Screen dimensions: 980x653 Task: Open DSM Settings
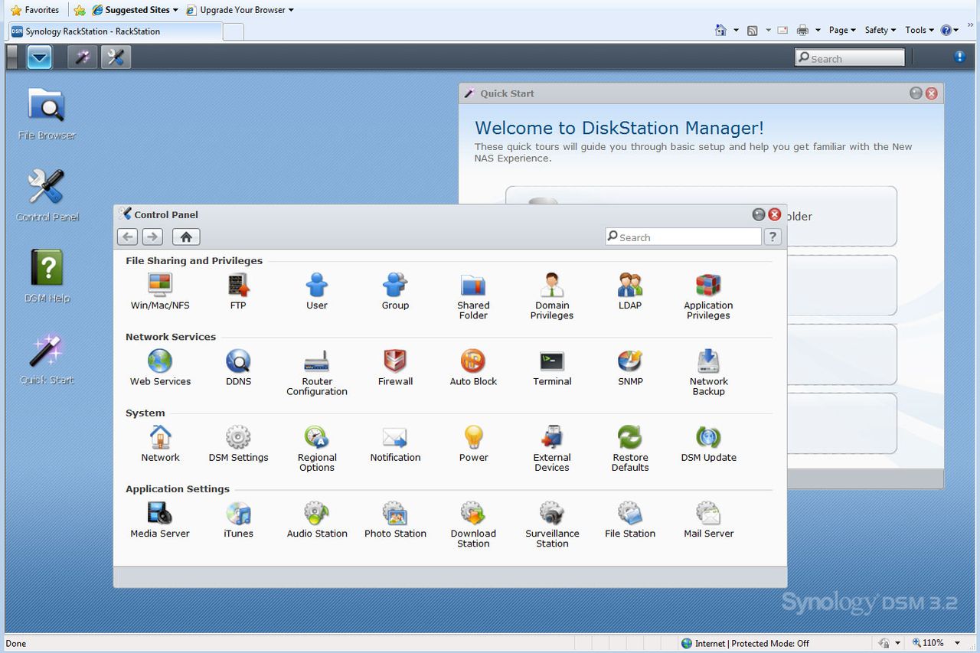coord(238,443)
